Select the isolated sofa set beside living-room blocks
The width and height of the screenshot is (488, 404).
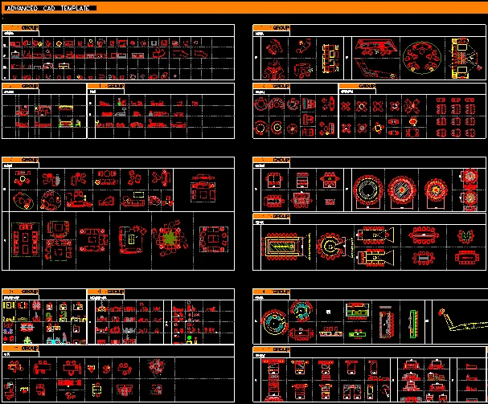pos(203,188)
